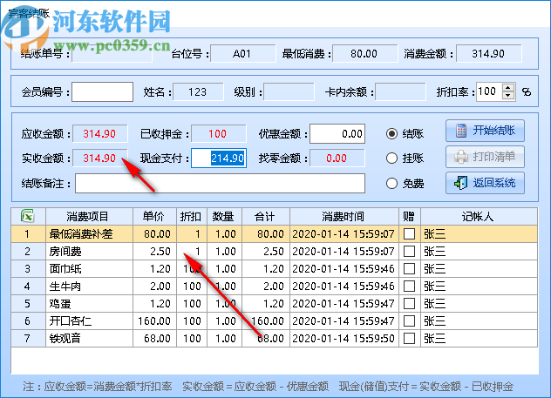This screenshot has width=551, height=398.
Task: Click the 数量 column header
Action: [225, 217]
